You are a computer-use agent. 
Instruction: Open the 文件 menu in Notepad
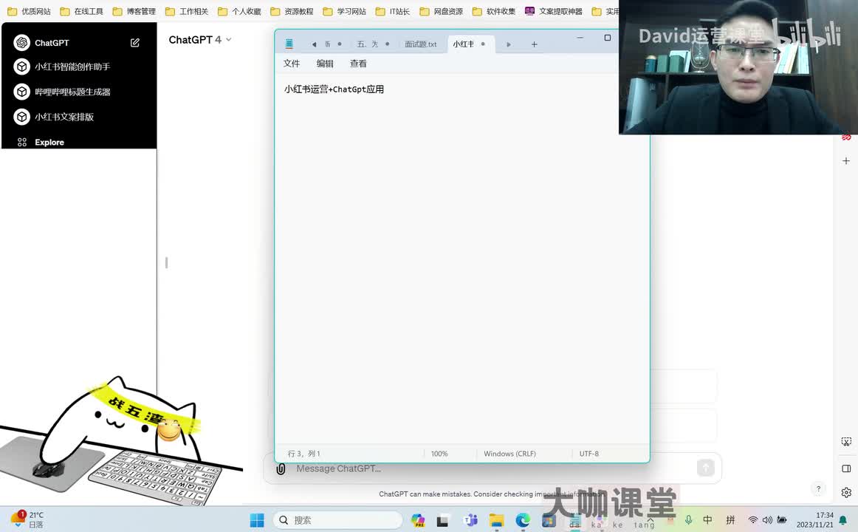coord(292,64)
